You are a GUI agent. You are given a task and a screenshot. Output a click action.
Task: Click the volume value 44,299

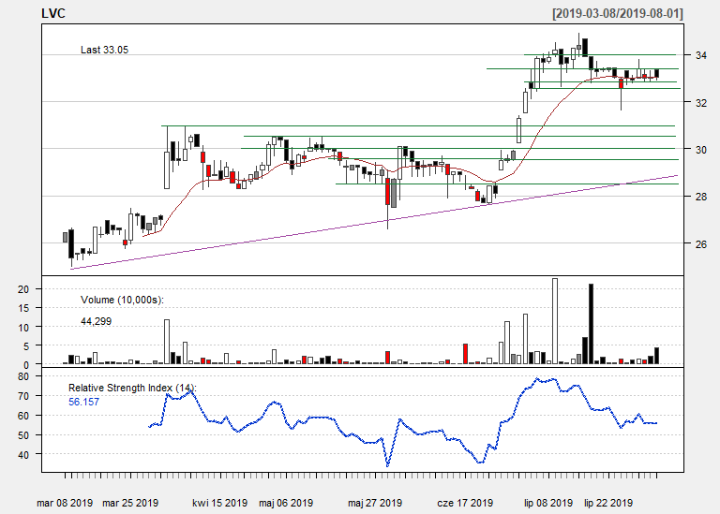(x=96, y=321)
